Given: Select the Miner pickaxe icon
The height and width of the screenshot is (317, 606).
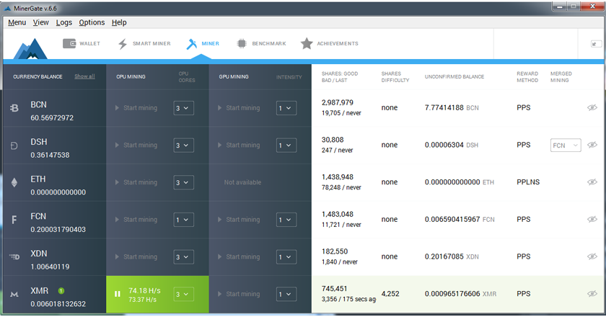Looking at the screenshot, I should pyautogui.click(x=192, y=43).
